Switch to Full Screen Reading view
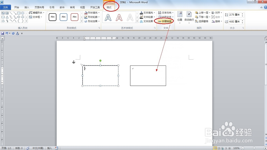This screenshot has height=150, width=267. click(x=219, y=148)
